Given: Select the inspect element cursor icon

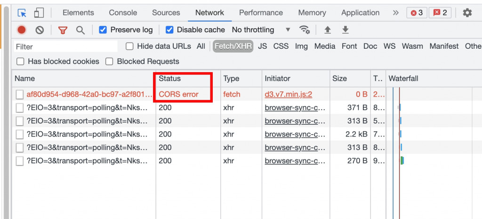Looking at the screenshot, I should coord(22,13).
